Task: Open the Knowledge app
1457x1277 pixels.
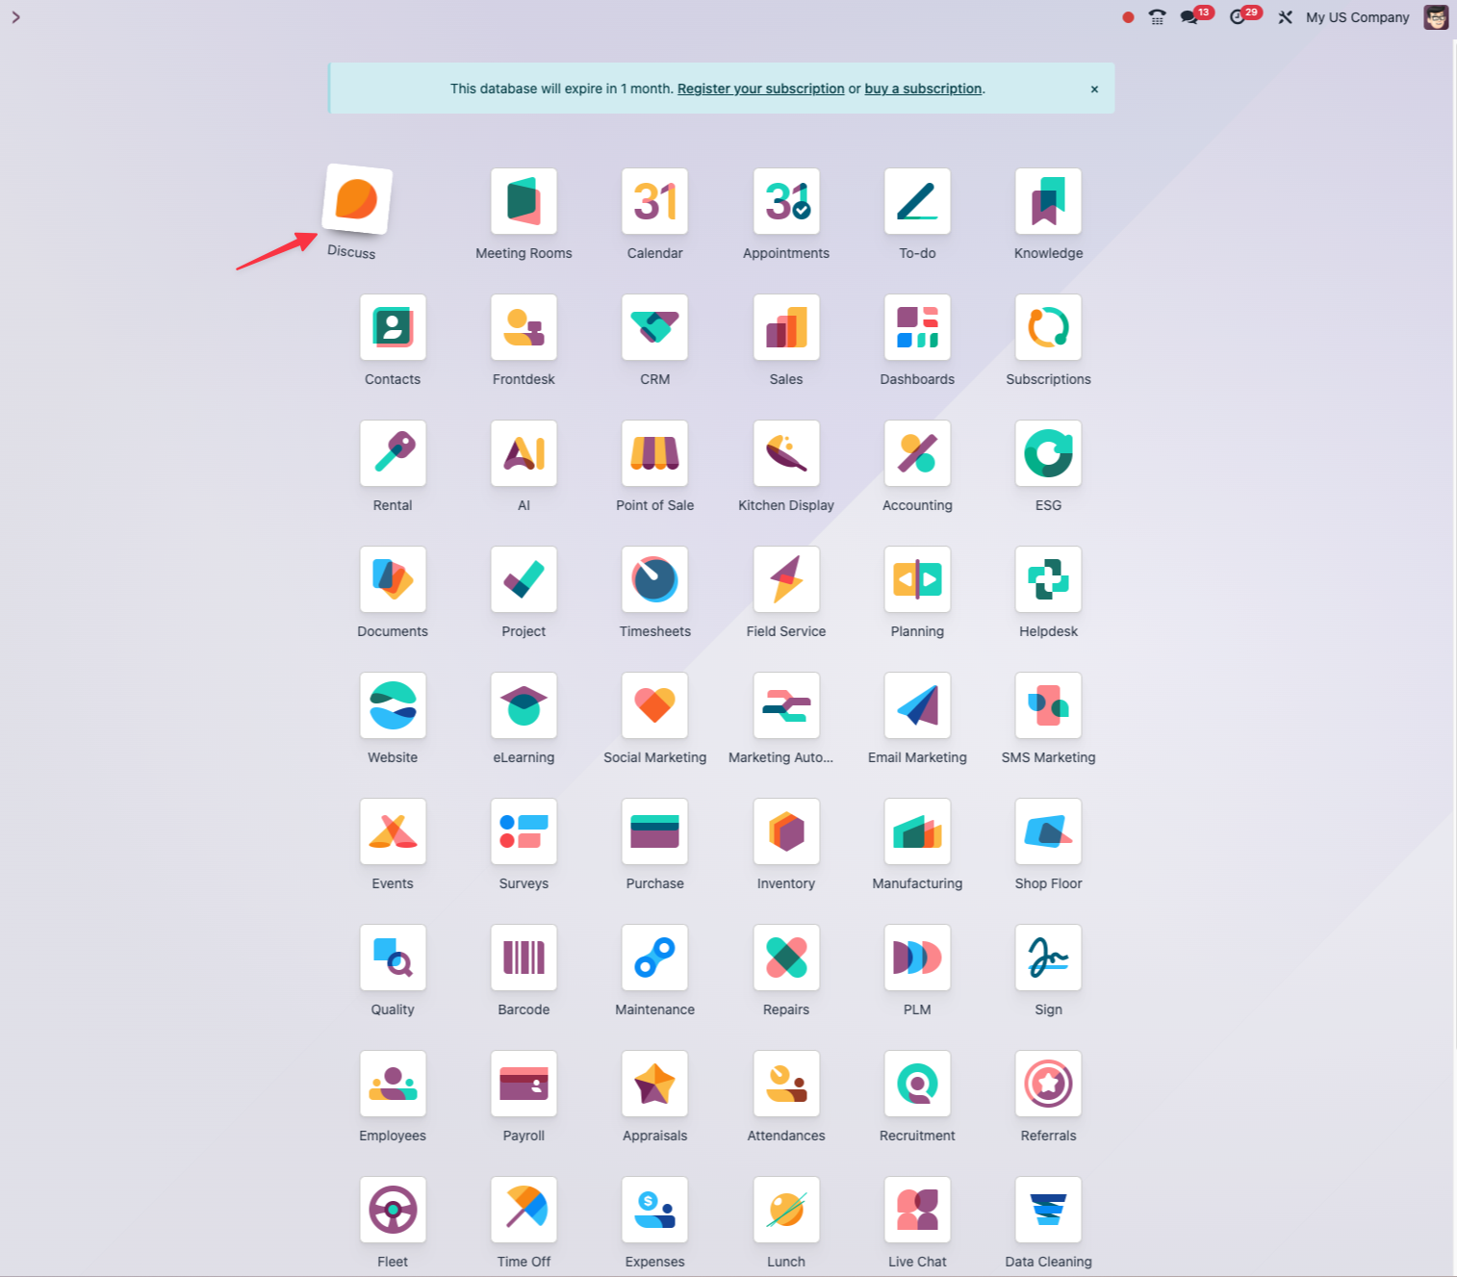Action: (1048, 201)
